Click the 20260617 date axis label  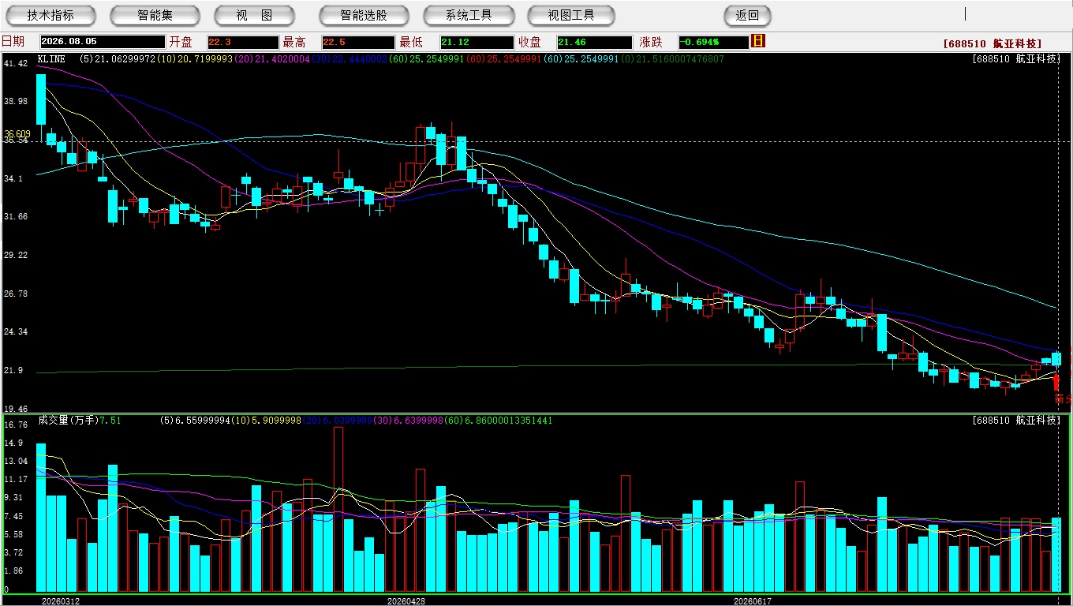point(753,600)
